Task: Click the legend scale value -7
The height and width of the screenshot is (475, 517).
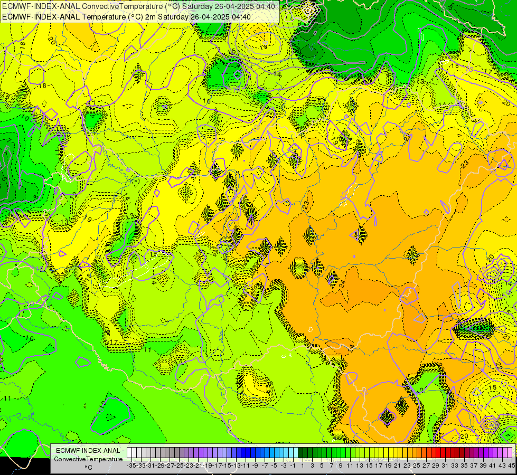Action: 264,465
